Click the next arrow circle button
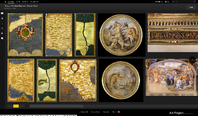 [x=192, y=60]
